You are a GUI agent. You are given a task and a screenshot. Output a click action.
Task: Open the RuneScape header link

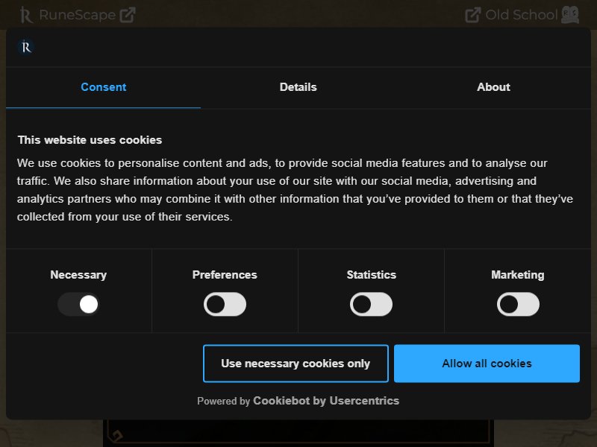(78, 15)
